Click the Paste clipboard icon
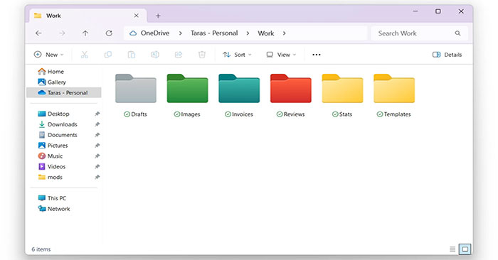498x260 pixels. pos(131,55)
